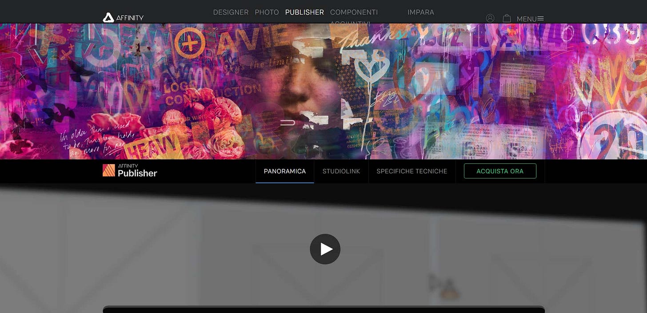Image resolution: width=647 pixels, height=313 pixels.
Task: Open the MENU hamburger button
Action: 530,19
